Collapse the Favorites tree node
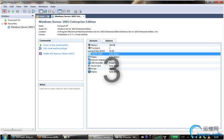 pos(2,24)
